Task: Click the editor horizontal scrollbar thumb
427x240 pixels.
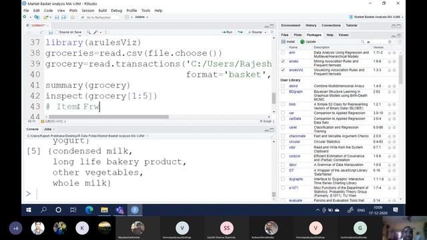Action: point(109,117)
